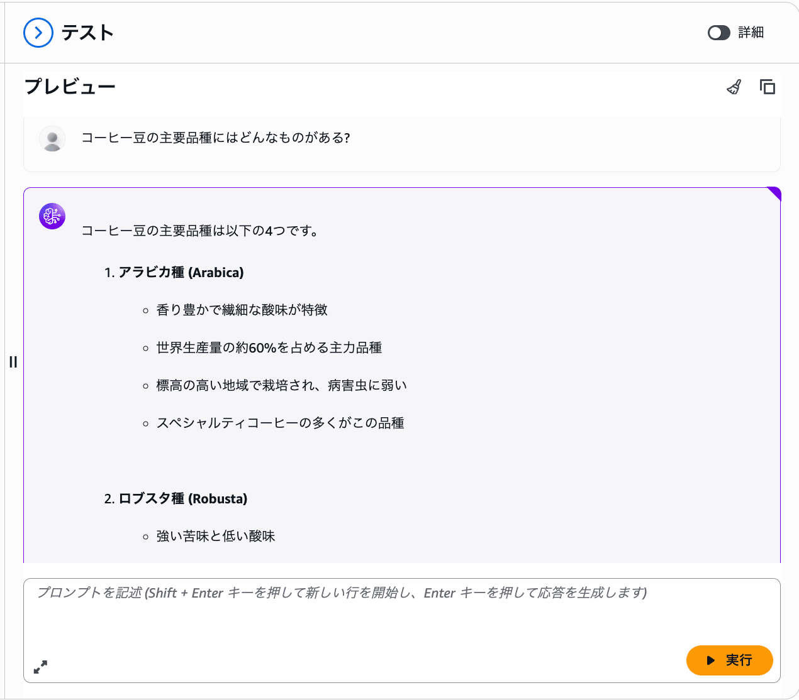The height and width of the screenshot is (700, 799).
Task: Click the bullet 強い苦味と低い酸味
Action: [x=216, y=536]
